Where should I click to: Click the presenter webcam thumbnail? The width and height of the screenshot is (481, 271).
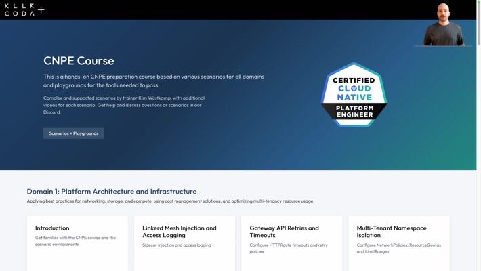443,24
